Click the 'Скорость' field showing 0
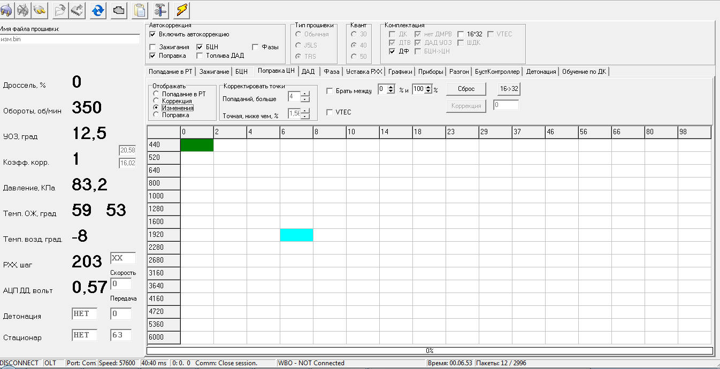The height and width of the screenshot is (369, 720). tap(120, 285)
